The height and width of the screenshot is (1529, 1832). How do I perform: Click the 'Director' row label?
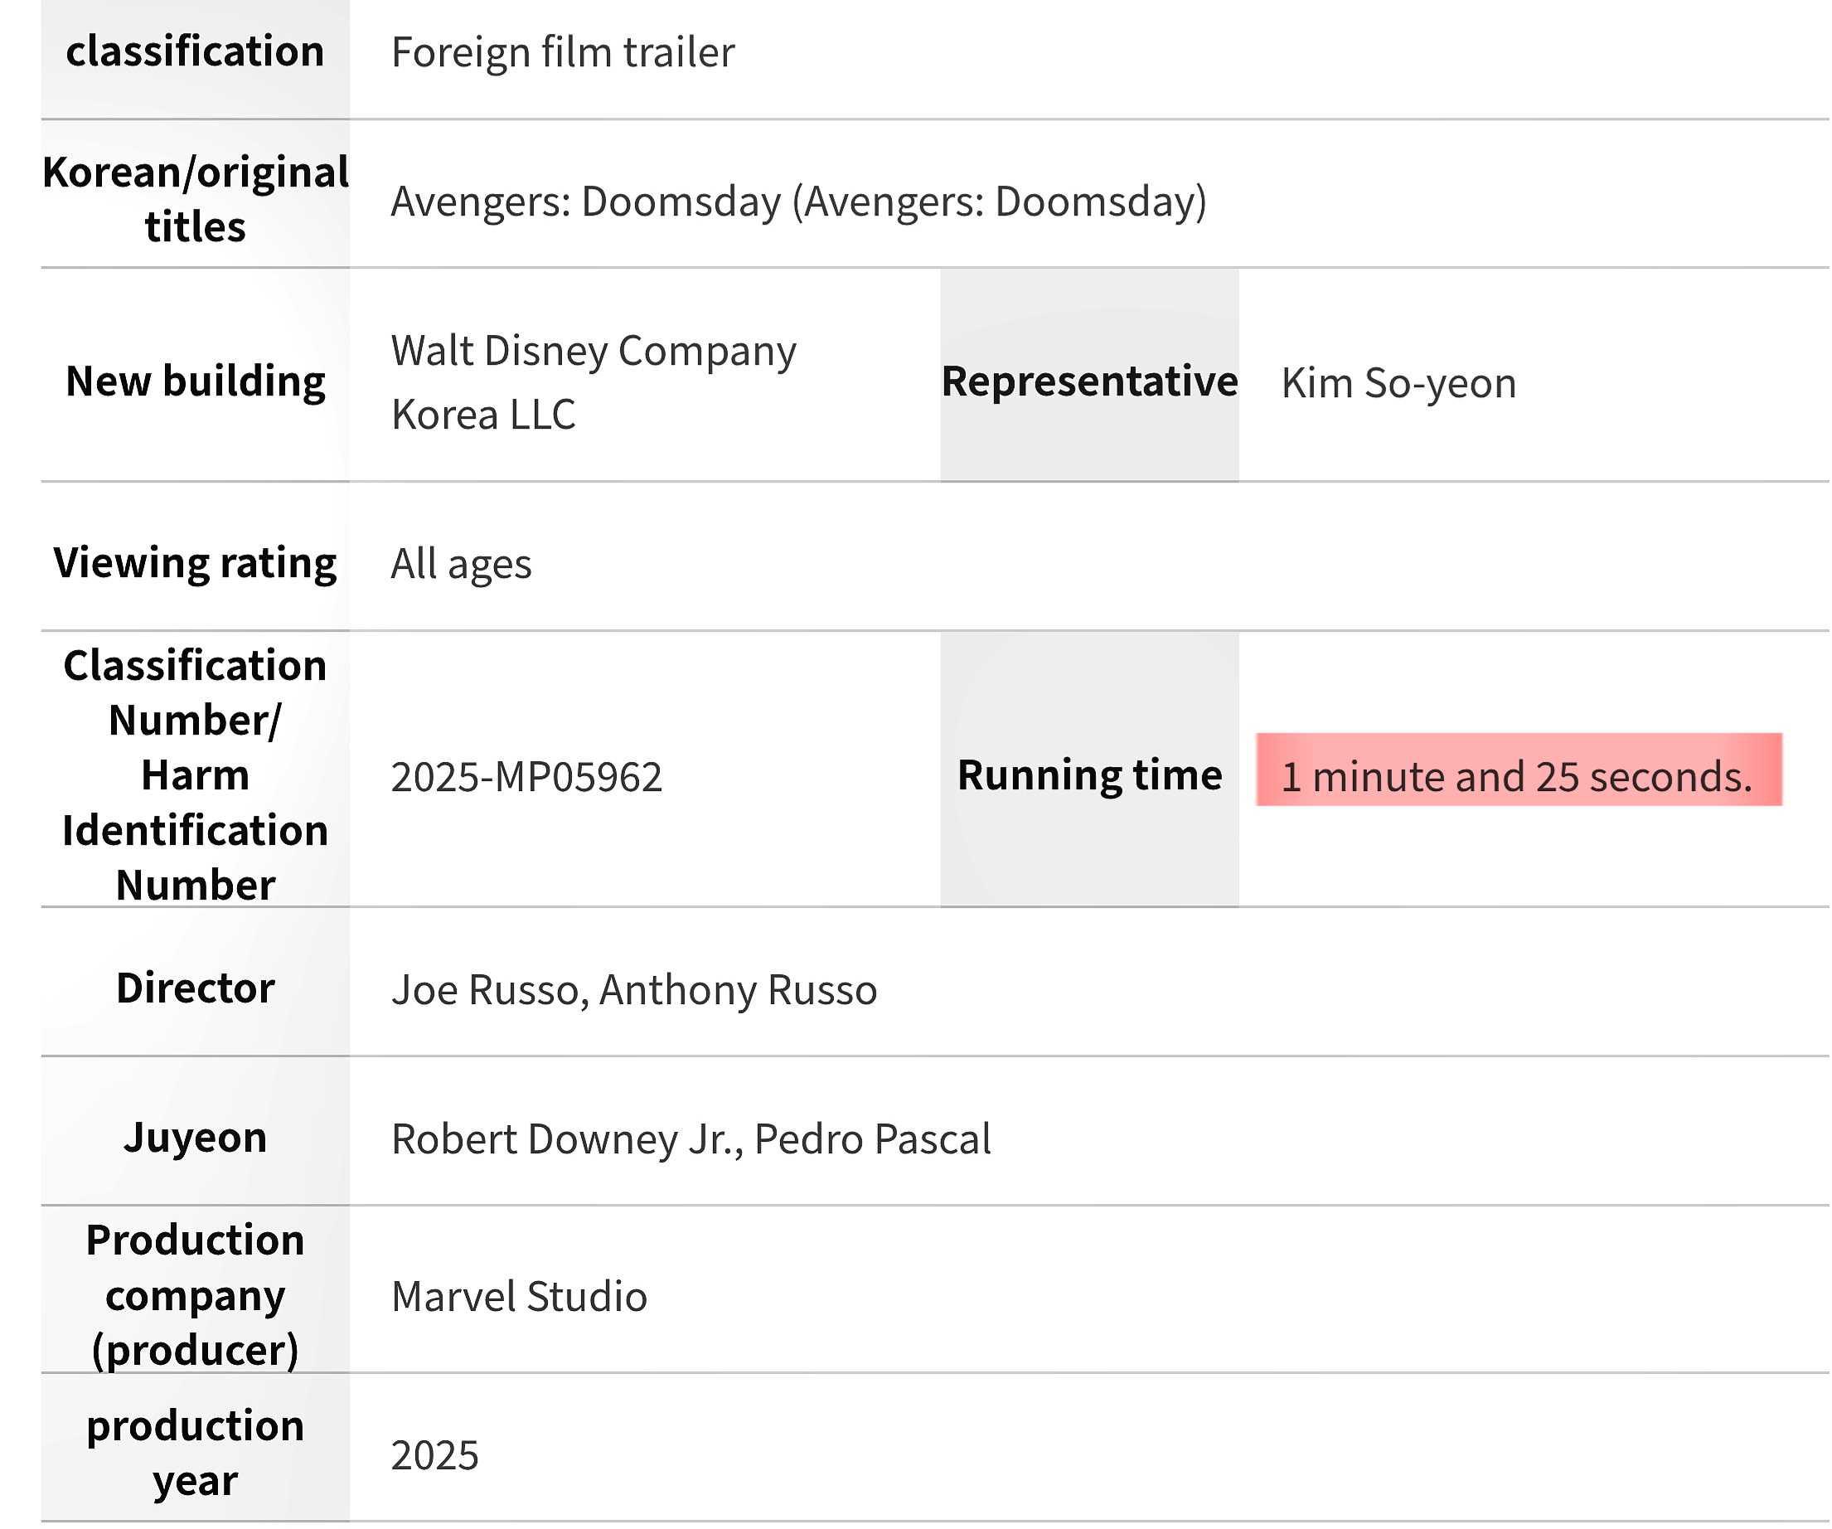click(195, 988)
